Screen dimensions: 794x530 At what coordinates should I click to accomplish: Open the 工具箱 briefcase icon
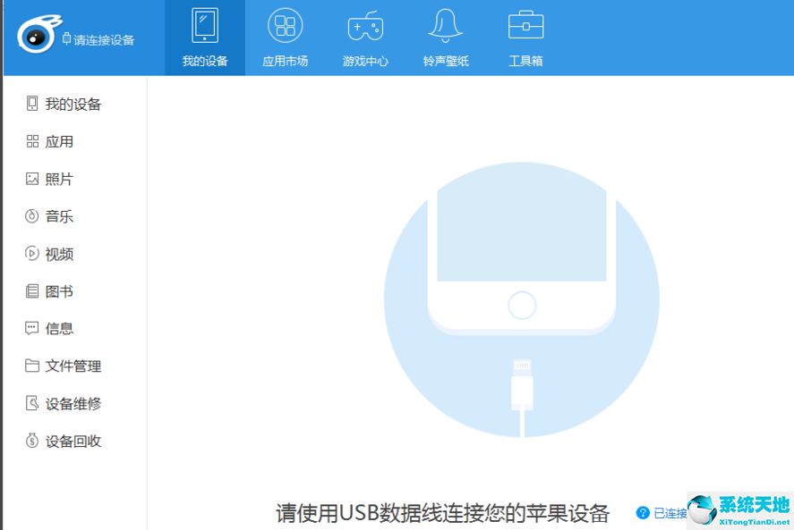(x=525, y=26)
